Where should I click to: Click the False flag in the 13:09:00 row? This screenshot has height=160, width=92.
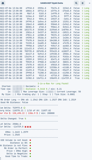coord(76,22)
